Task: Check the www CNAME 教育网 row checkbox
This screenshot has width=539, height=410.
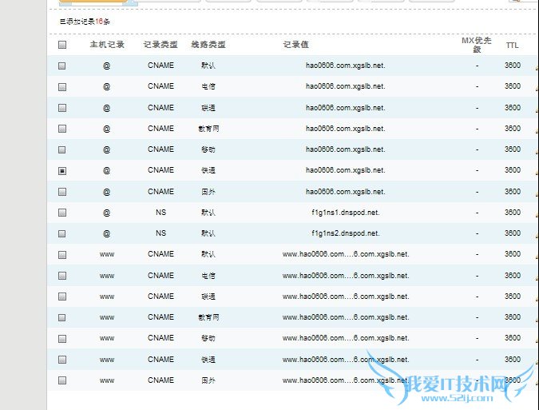Action: [x=62, y=318]
